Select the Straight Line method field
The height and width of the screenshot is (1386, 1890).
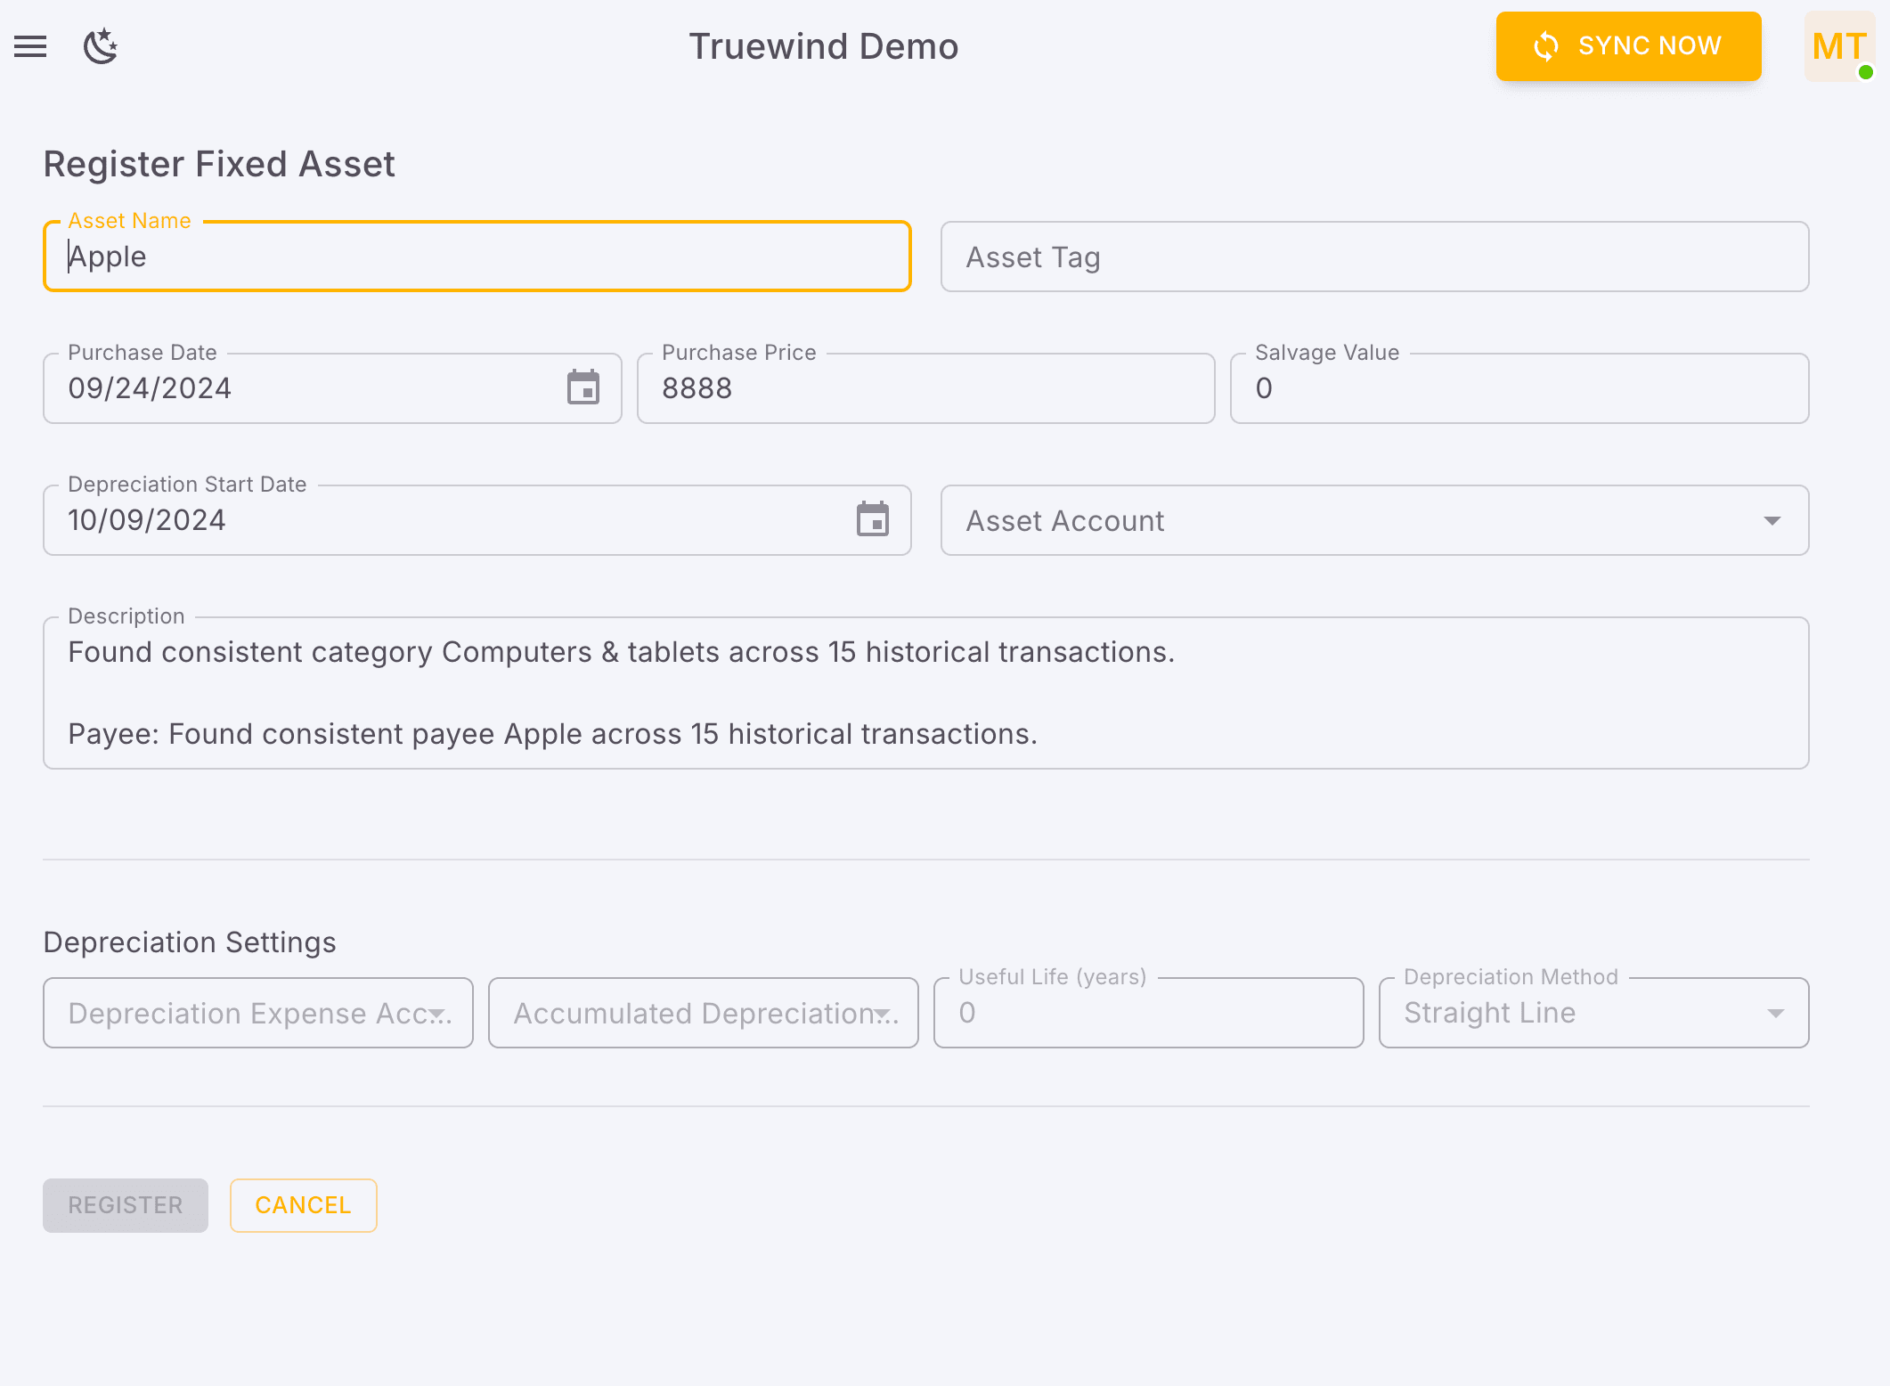tap(1489, 1013)
